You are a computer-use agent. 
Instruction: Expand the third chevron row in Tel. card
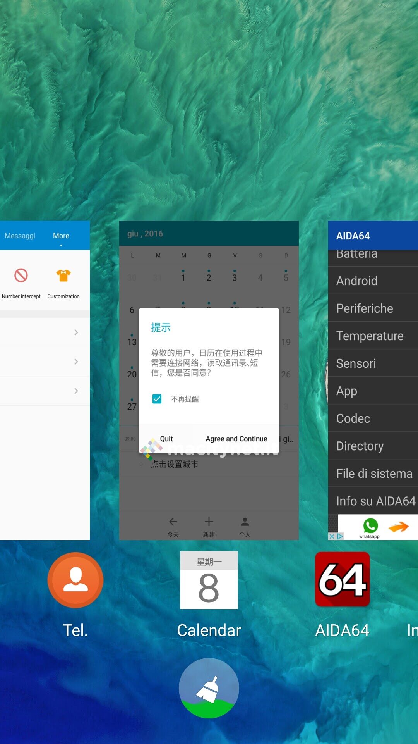point(45,391)
